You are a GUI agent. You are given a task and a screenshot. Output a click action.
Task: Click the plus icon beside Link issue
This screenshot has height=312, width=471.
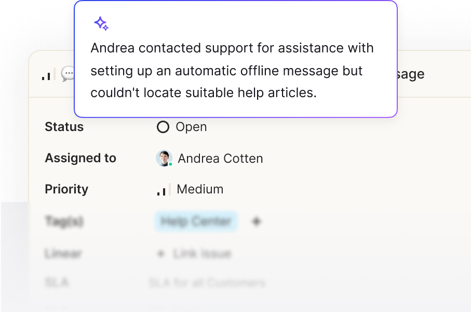160,254
